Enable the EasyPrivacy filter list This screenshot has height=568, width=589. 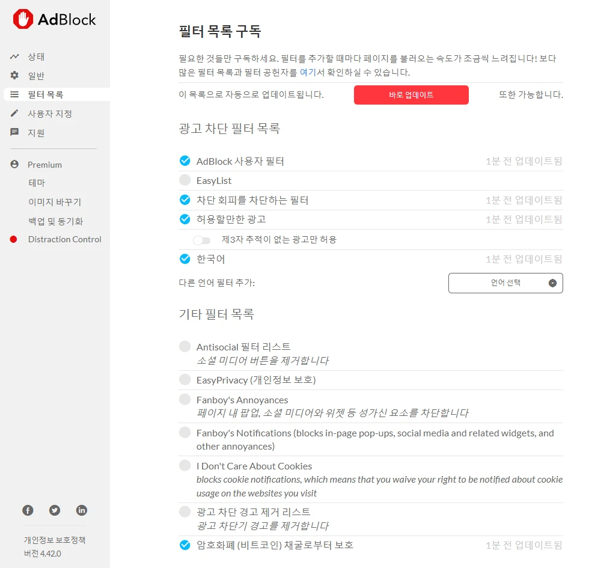[185, 379]
